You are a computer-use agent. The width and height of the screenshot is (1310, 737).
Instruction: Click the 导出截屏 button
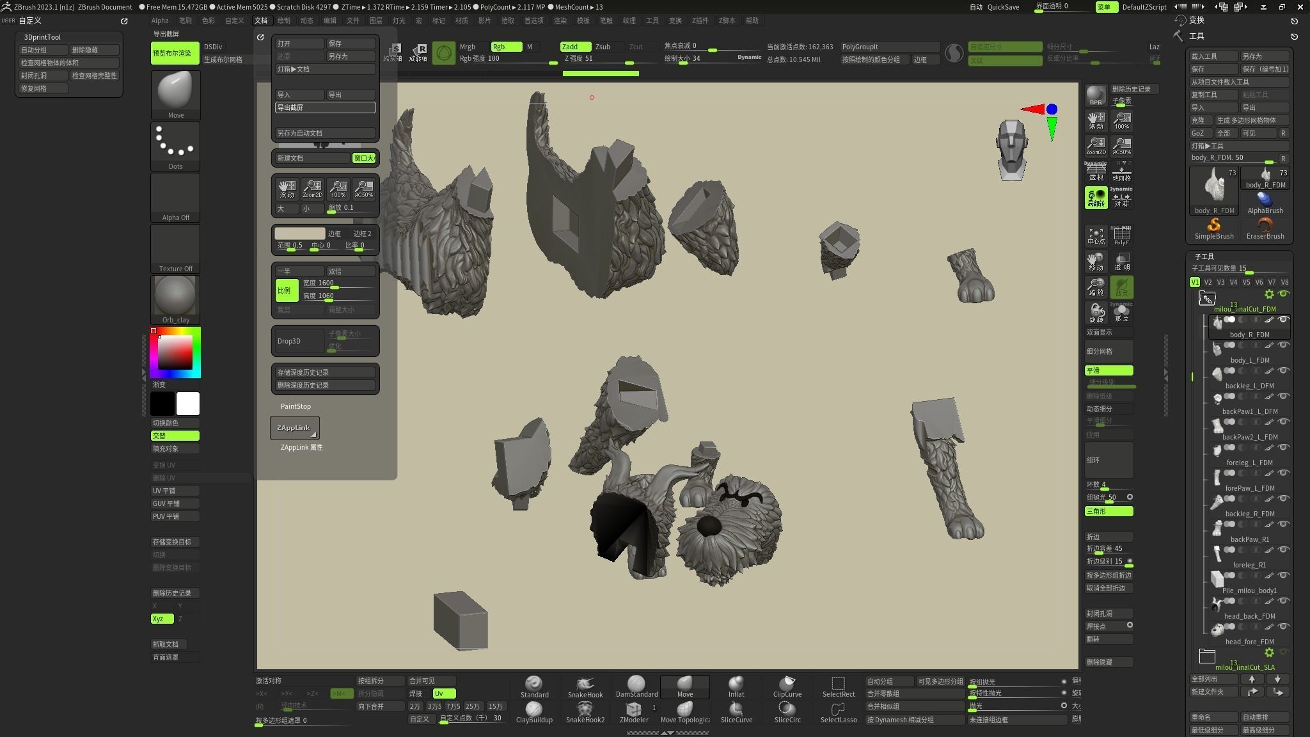tap(325, 107)
